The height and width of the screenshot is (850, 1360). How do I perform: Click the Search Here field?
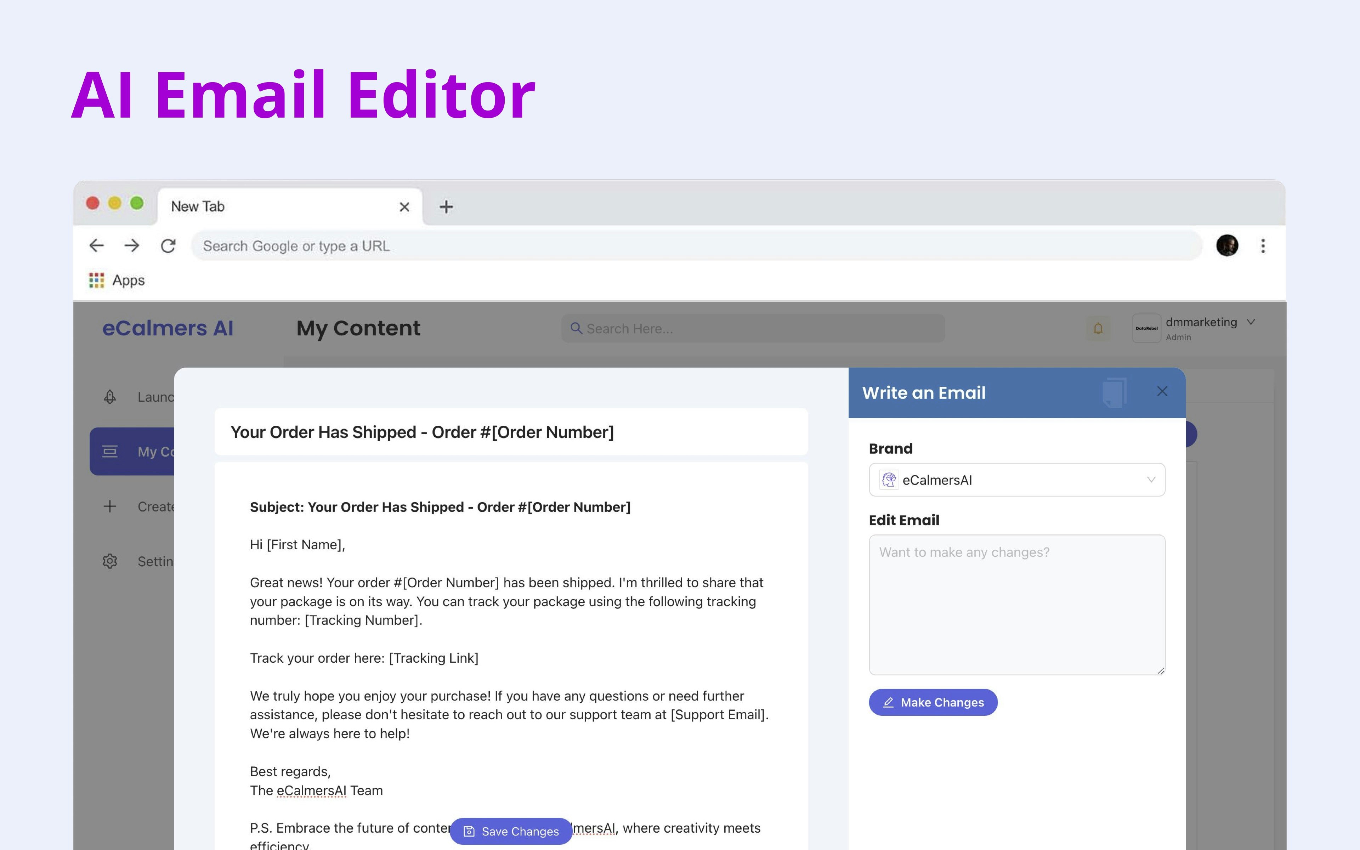tap(753, 328)
